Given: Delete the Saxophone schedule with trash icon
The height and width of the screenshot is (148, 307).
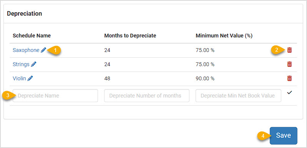Looking at the screenshot, I should point(289,50).
